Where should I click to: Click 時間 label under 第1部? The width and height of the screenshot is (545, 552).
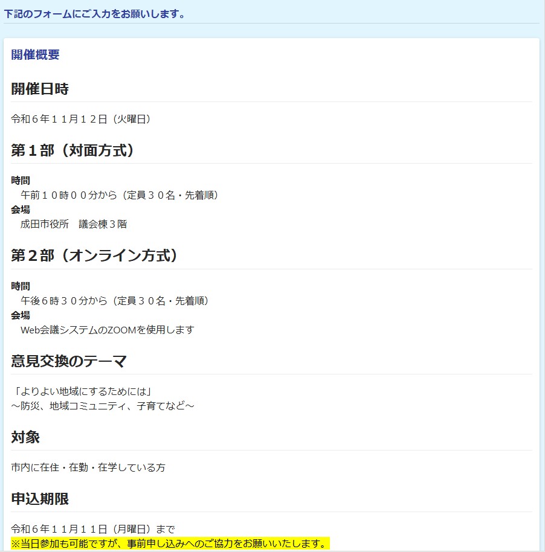[x=21, y=180]
